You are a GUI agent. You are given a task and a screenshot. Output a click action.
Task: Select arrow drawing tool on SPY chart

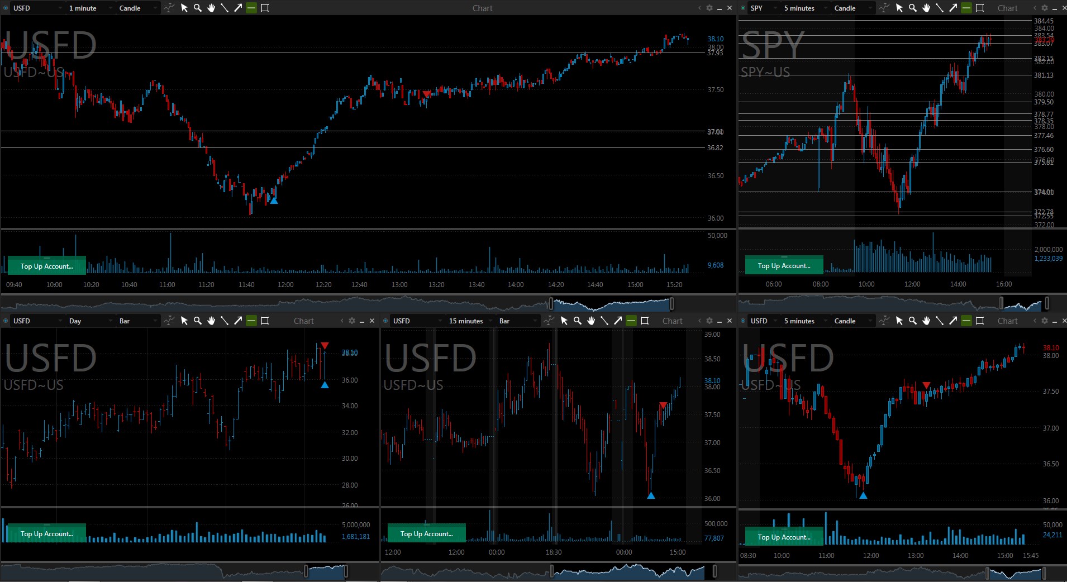[x=953, y=8]
